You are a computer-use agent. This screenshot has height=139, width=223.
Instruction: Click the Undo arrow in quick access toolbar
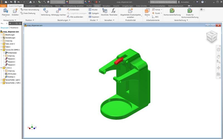(19, 2)
